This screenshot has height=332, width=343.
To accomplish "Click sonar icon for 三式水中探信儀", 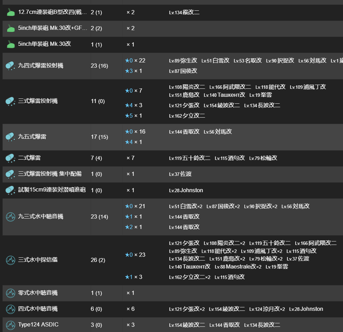I will pos(10,260).
